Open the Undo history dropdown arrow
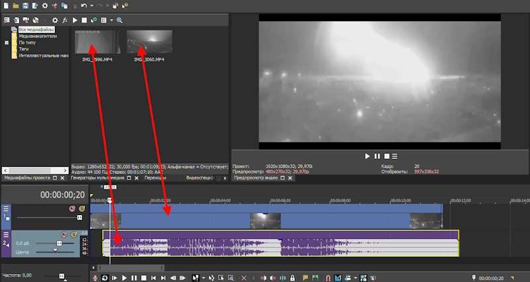The height and width of the screenshot is (282, 530). pos(91,6)
